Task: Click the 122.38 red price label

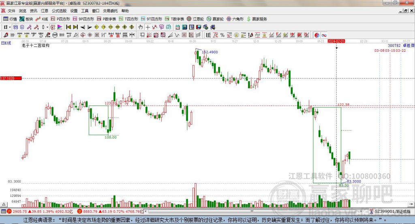Action: [x=343, y=105]
